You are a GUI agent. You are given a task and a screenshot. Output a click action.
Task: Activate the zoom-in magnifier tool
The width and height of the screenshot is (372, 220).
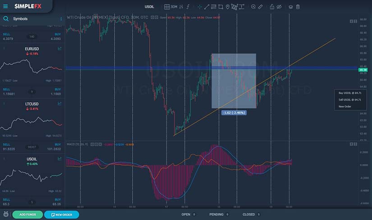pyautogui.click(x=253, y=7)
